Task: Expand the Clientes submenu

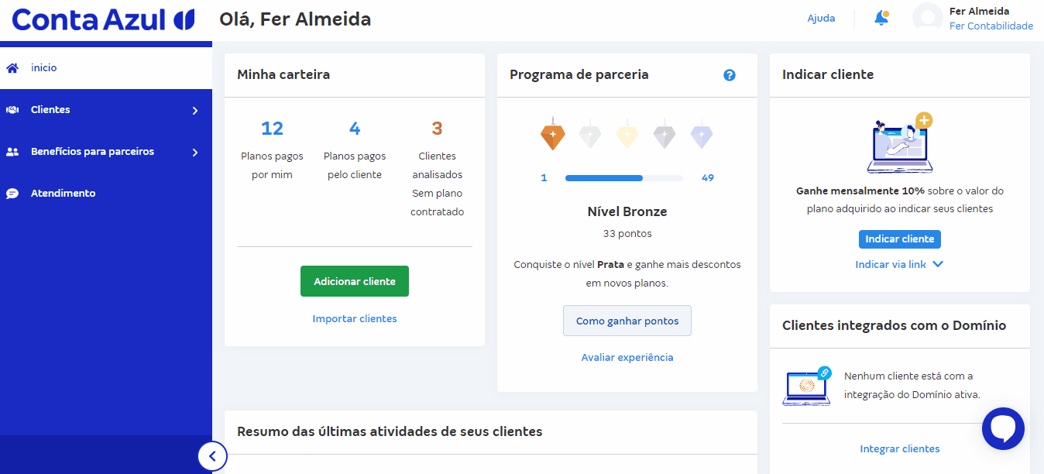Action: 195,111
